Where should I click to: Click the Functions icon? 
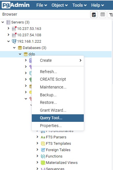pyautogui.click(x=43, y=156)
